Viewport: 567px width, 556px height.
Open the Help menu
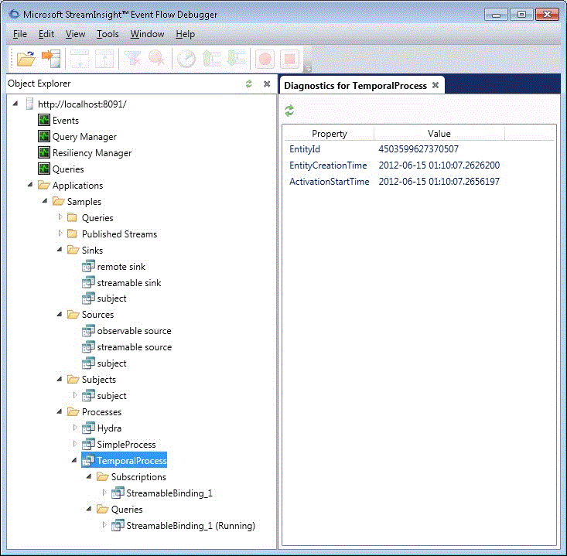tap(186, 34)
